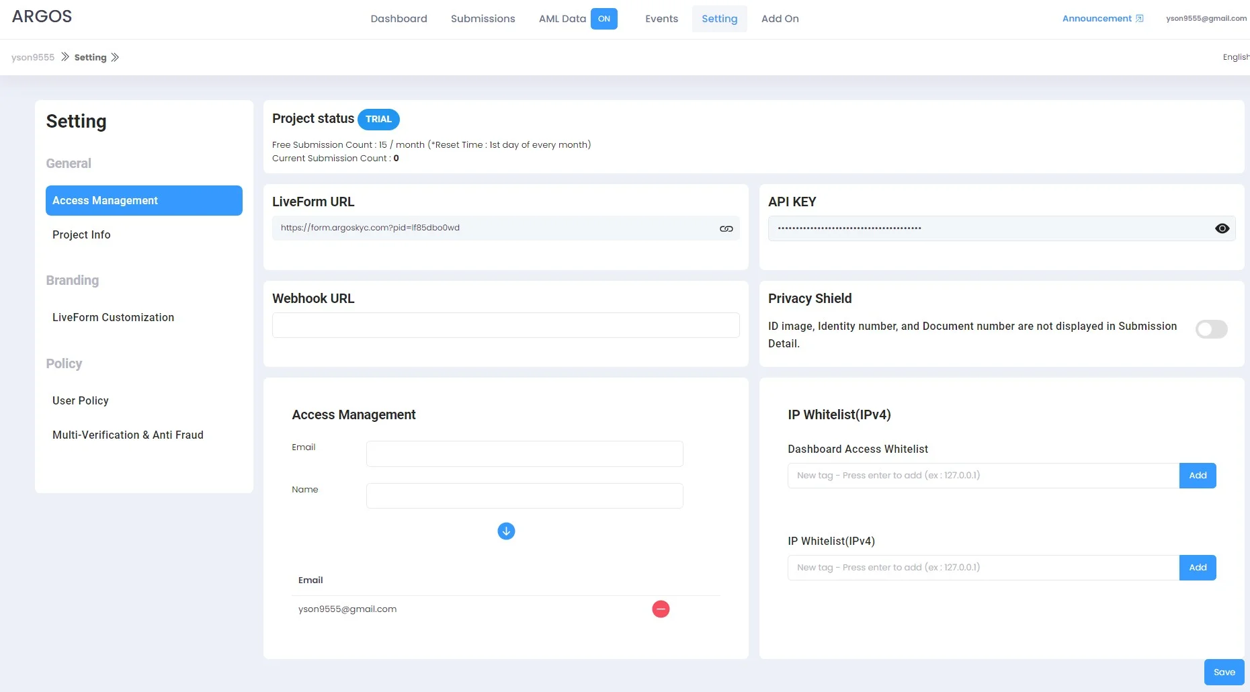Click the Access Management Email field
The height and width of the screenshot is (692, 1250).
tap(524, 453)
